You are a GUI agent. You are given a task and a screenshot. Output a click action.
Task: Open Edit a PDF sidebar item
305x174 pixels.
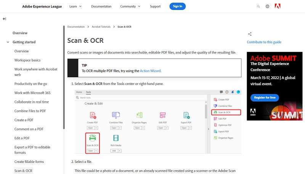[x=22, y=138]
